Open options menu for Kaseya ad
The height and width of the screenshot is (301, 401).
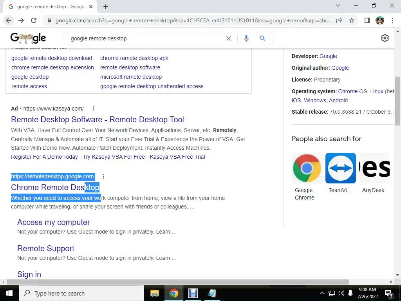click(x=94, y=108)
